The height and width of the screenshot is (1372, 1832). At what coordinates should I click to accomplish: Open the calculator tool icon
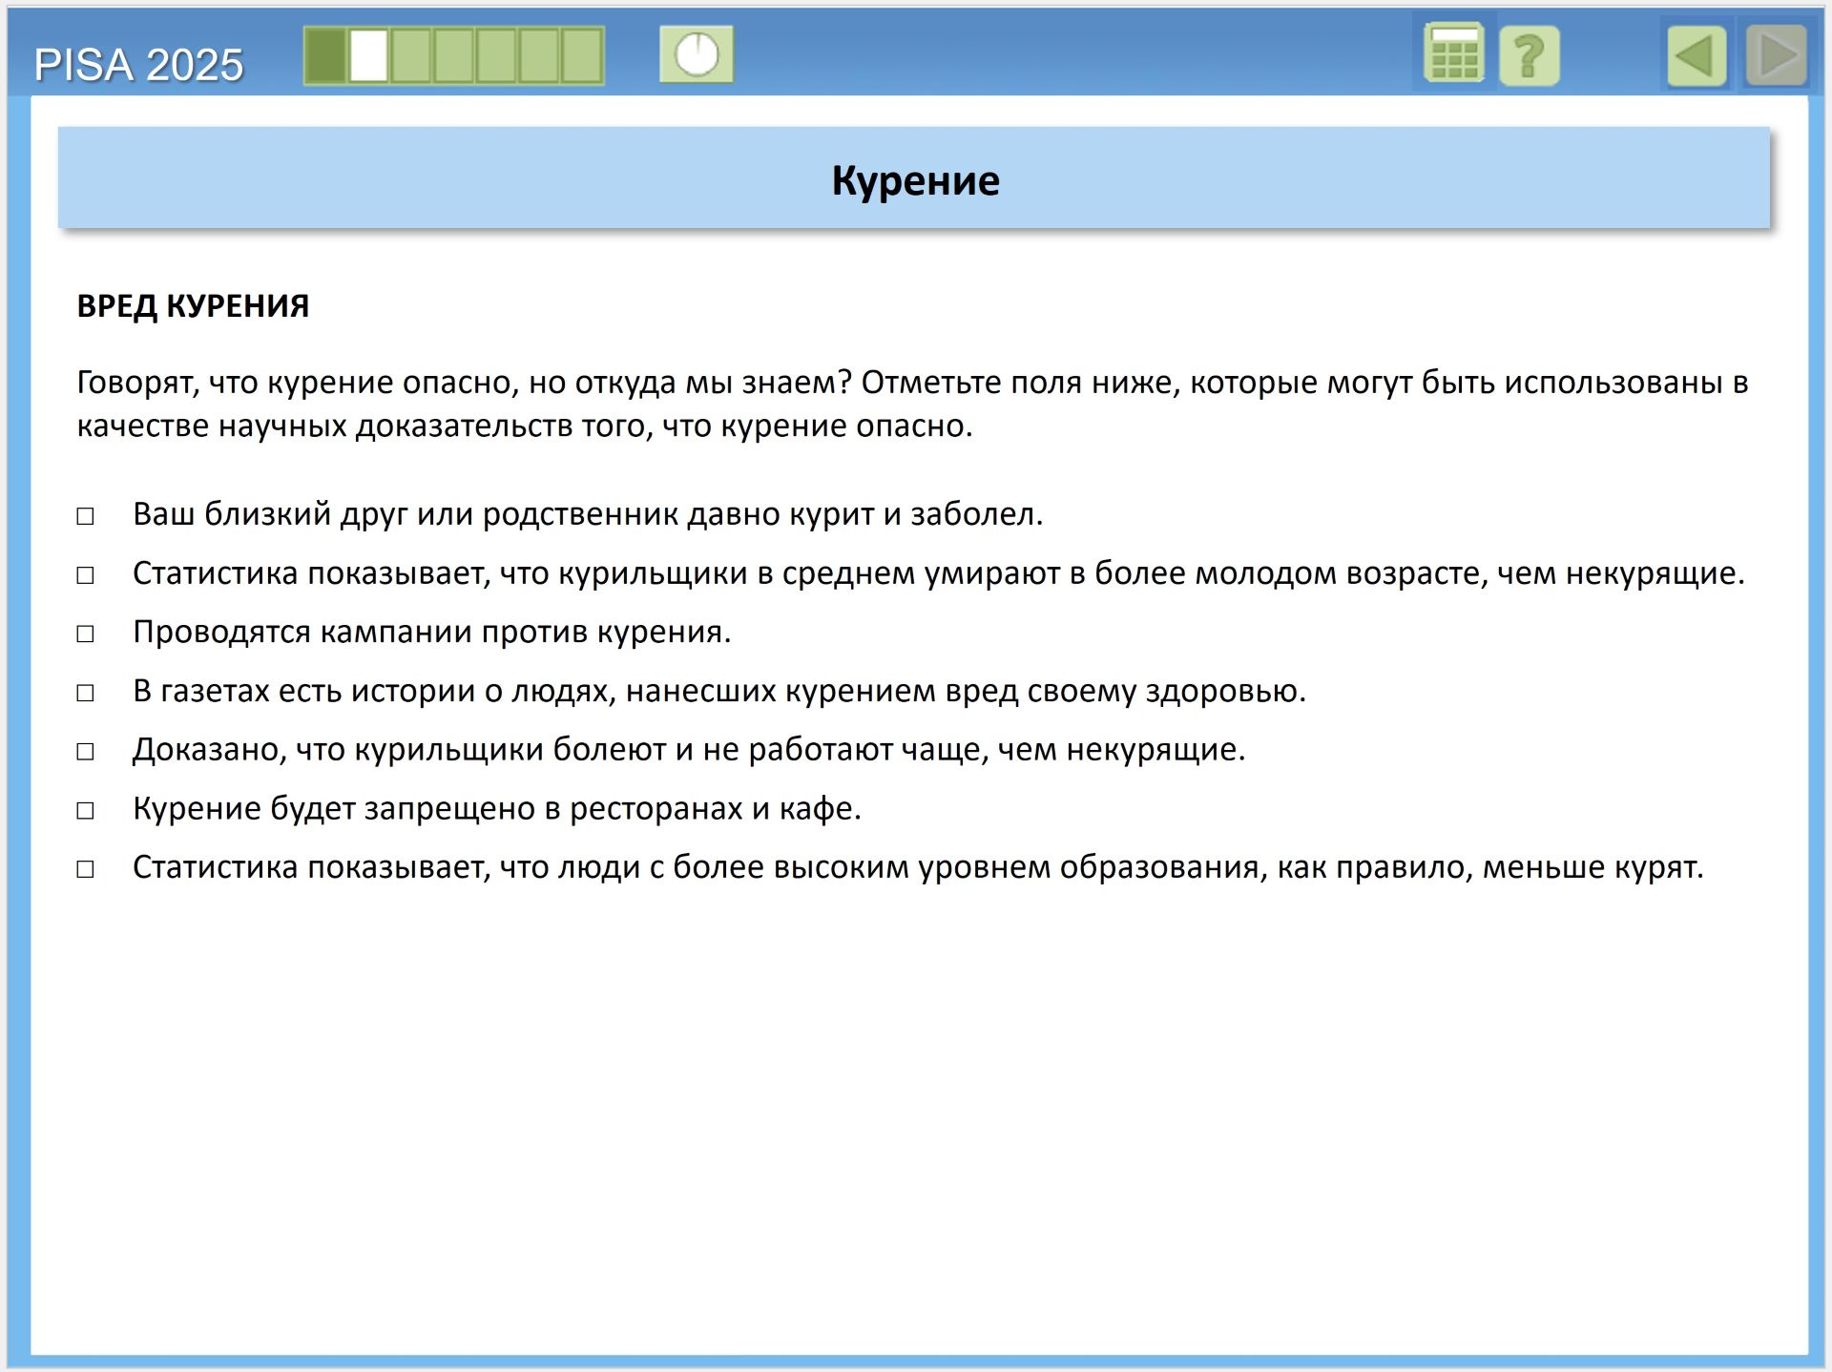(1453, 54)
